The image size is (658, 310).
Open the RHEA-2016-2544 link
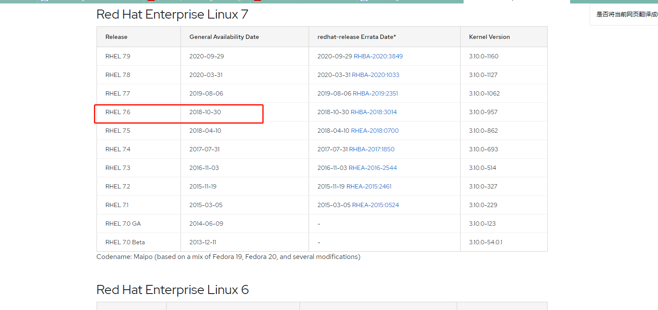(373, 168)
